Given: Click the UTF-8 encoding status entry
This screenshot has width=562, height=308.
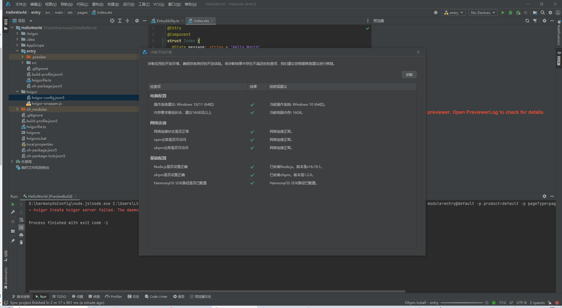Looking at the screenshot, I should [521, 303].
